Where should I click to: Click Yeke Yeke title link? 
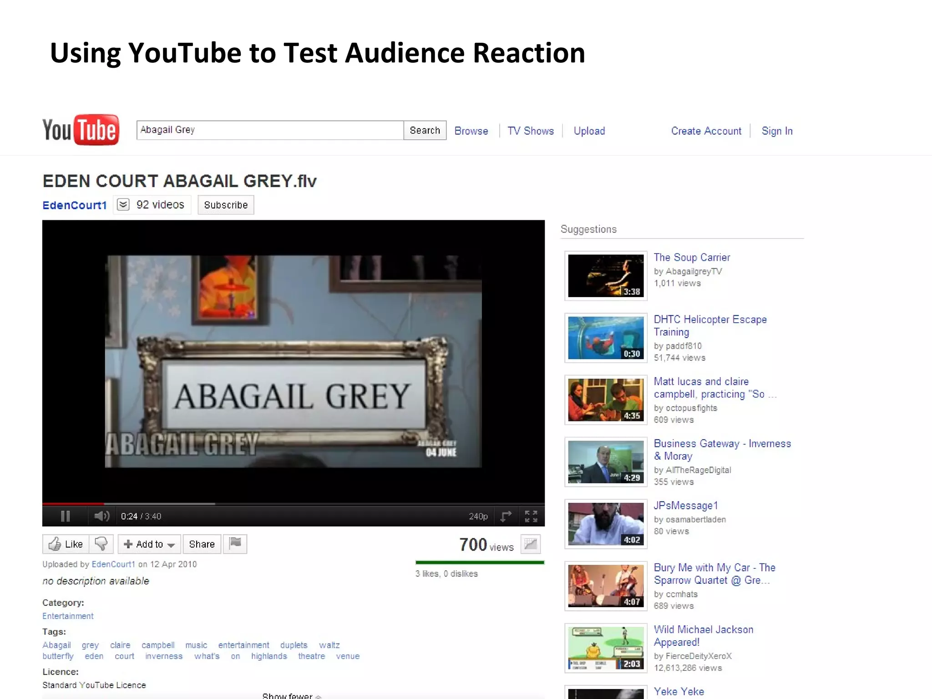point(679,691)
